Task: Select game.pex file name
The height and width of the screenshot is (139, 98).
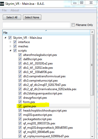Action: pyautogui.click(x=30, y=106)
